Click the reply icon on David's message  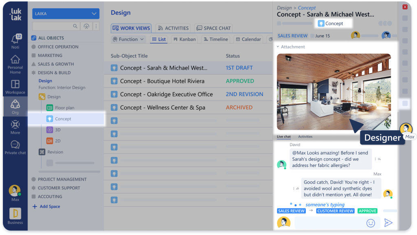(379, 159)
